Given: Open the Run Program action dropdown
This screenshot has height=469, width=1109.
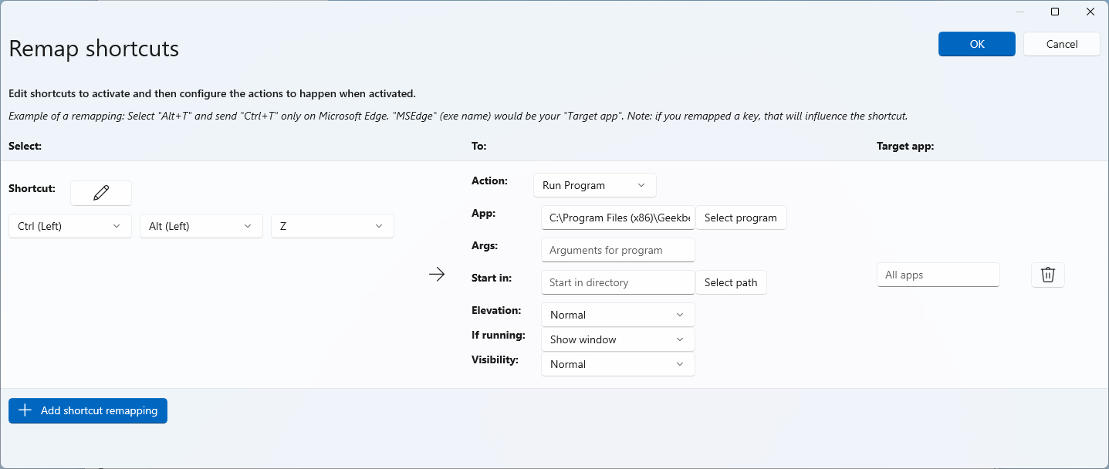Looking at the screenshot, I should click(594, 185).
